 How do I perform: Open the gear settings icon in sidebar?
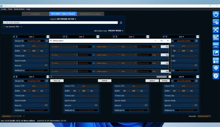coord(216,68)
